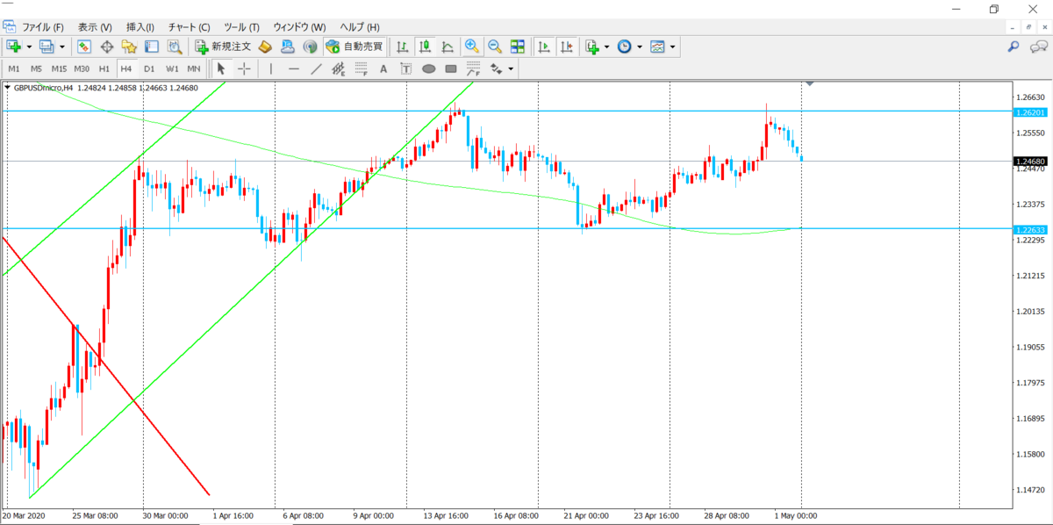Select the H1 timeframe
Image resolution: width=1053 pixels, height=525 pixels.
(x=104, y=68)
